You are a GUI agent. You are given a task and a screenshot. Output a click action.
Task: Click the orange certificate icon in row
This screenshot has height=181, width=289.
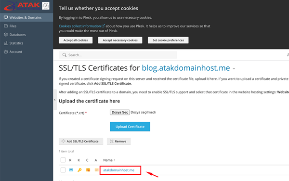88,170
